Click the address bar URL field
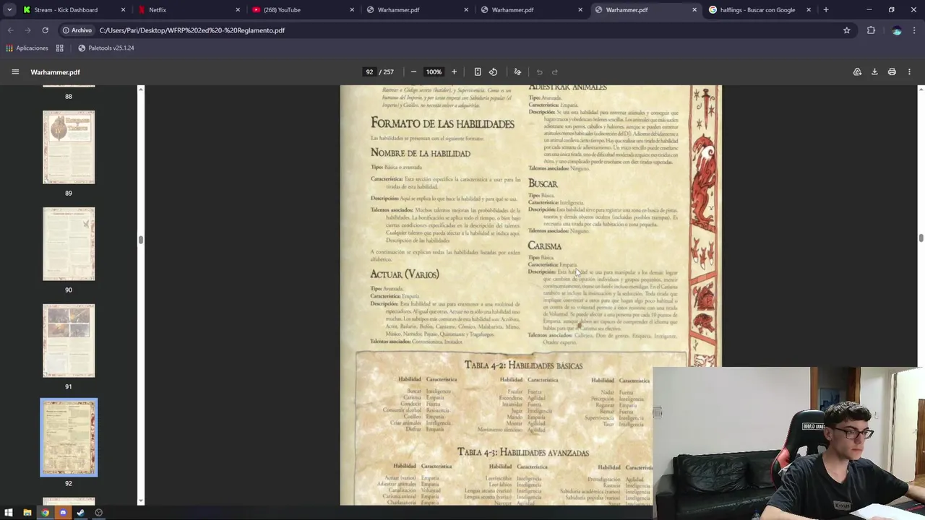 [x=462, y=30]
